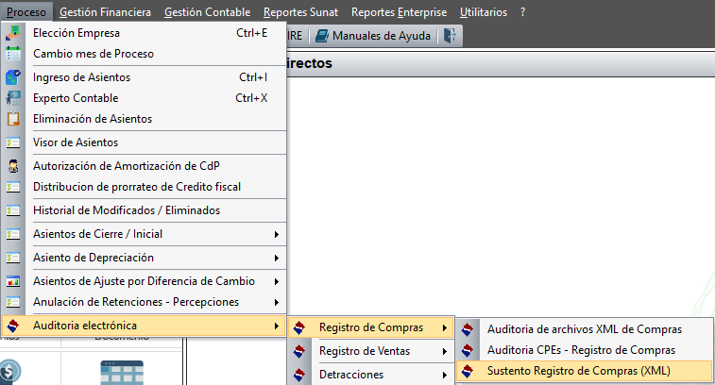Open the Reportes Sunat menu
This screenshot has height=385, width=715.
click(301, 12)
